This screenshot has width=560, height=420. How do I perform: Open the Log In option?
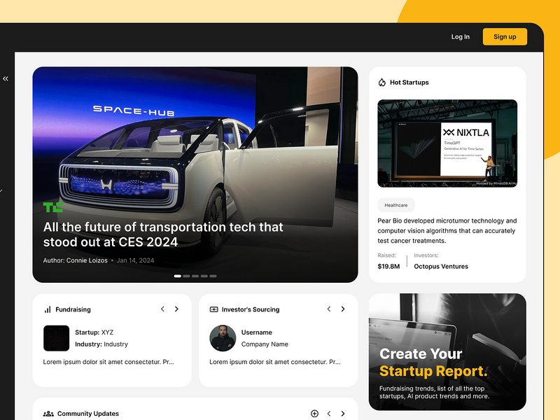click(460, 36)
